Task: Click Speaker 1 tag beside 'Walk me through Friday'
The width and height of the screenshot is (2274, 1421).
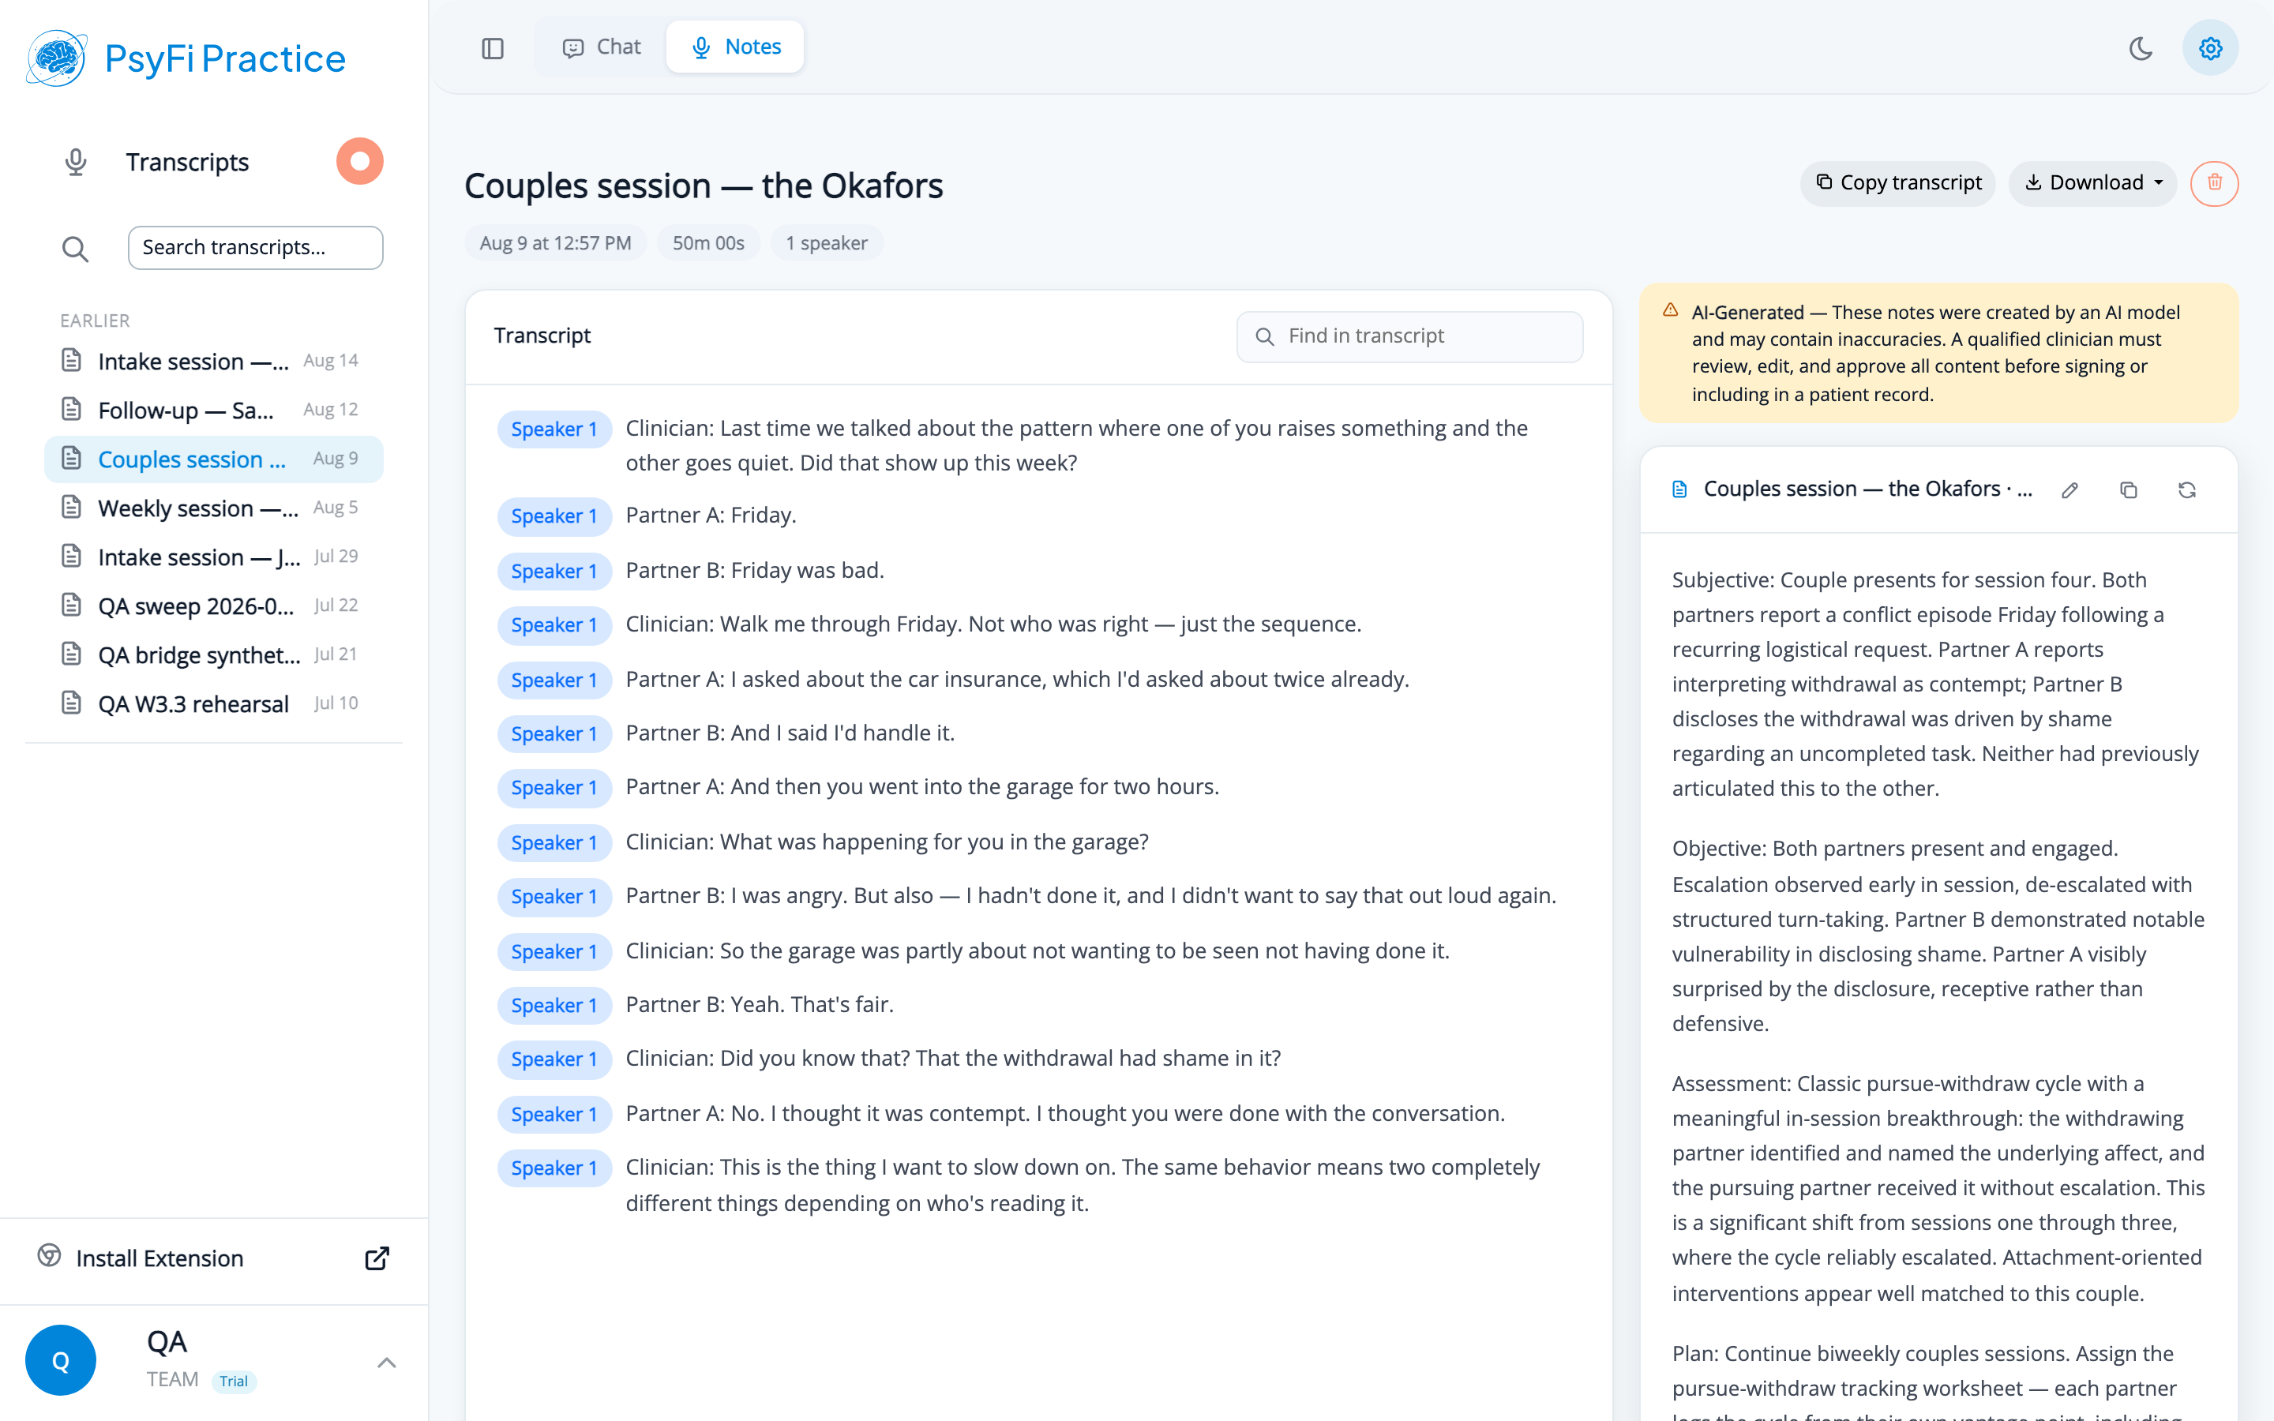Action: coord(554,625)
